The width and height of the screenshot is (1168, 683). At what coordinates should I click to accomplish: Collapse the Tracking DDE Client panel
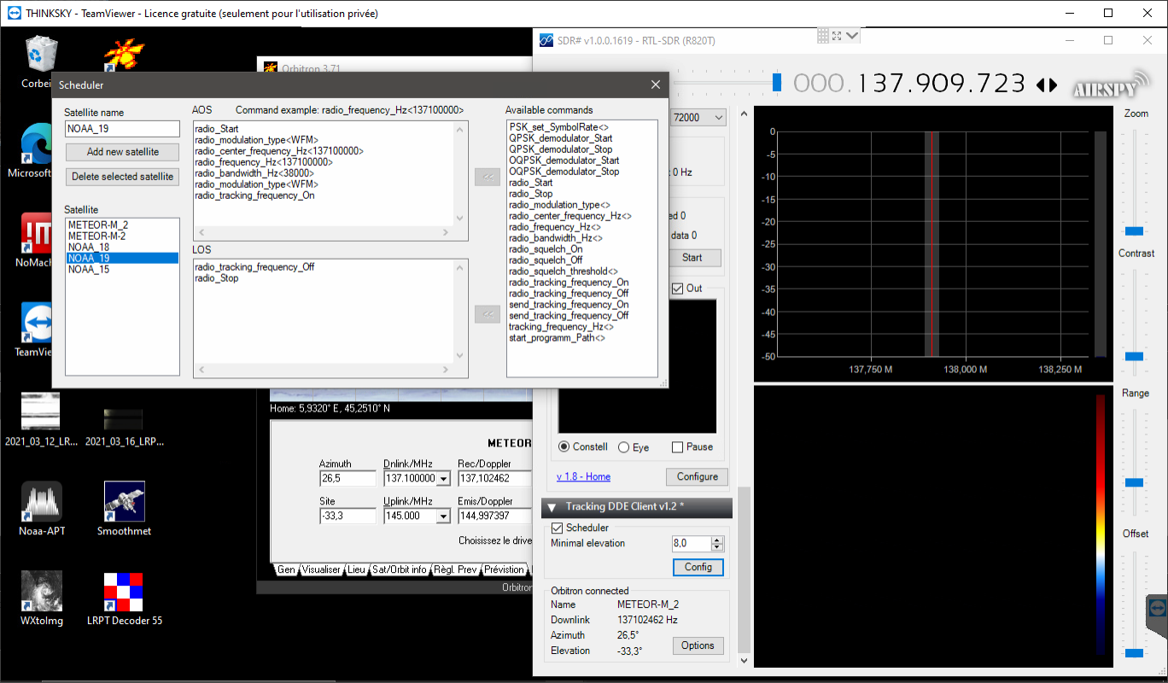tap(552, 507)
